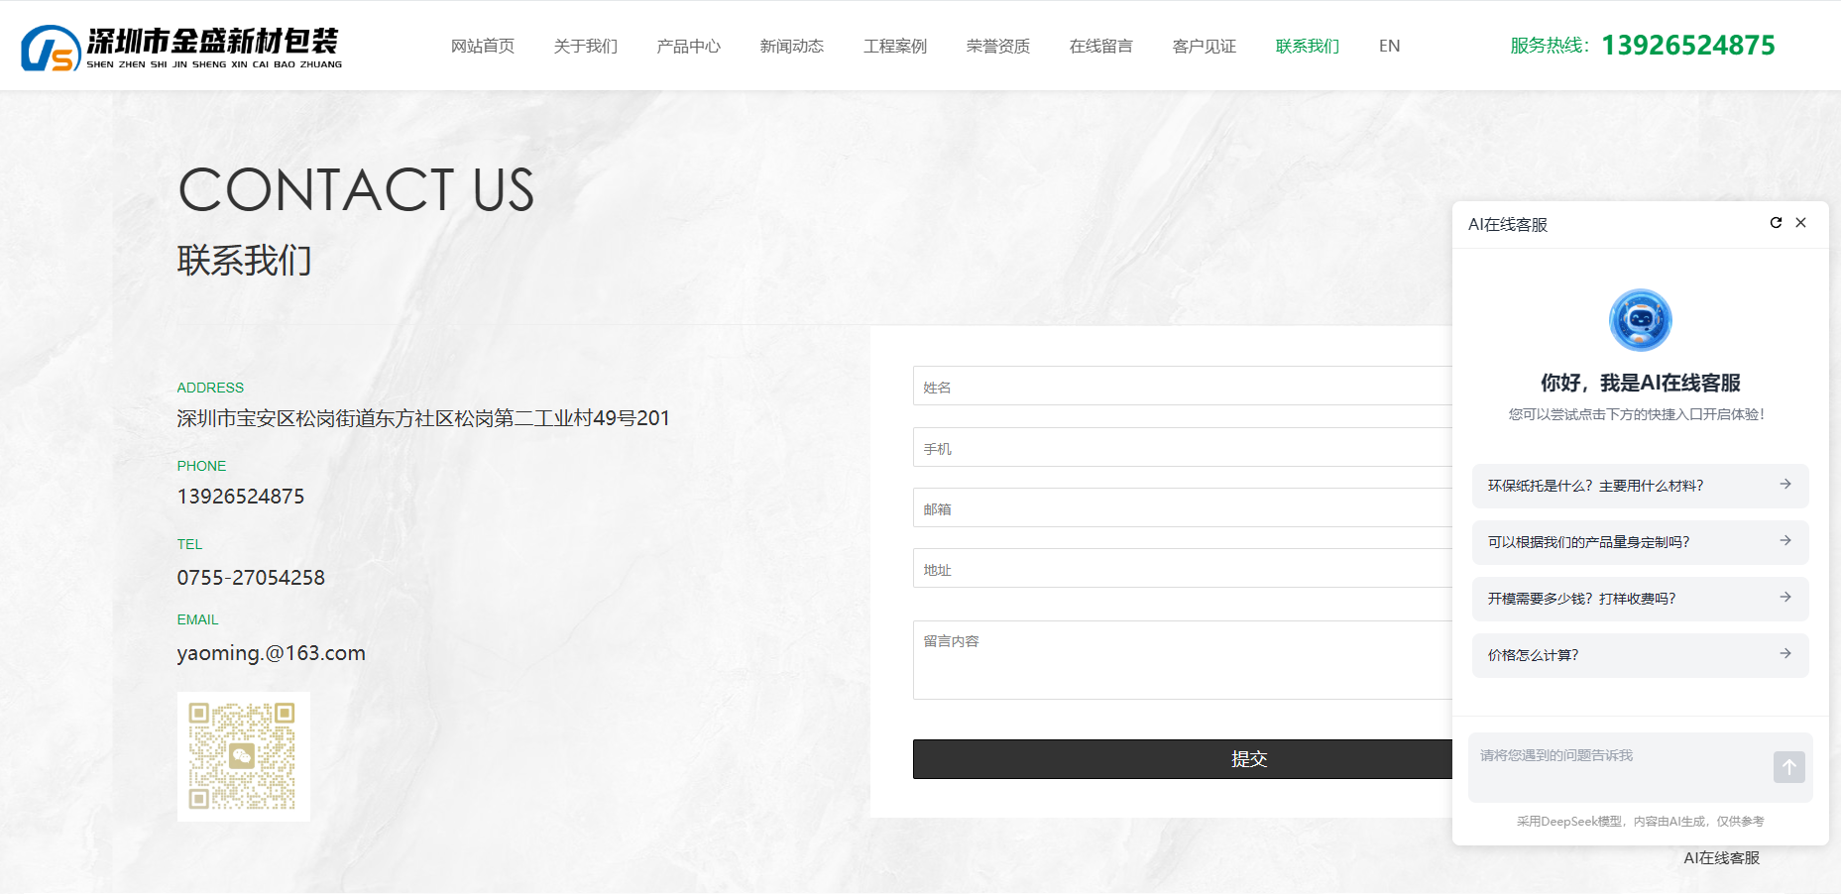This screenshot has height=894, width=1841.
Task: Go to 网站首页 in the navigation
Action: pyautogui.click(x=483, y=46)
